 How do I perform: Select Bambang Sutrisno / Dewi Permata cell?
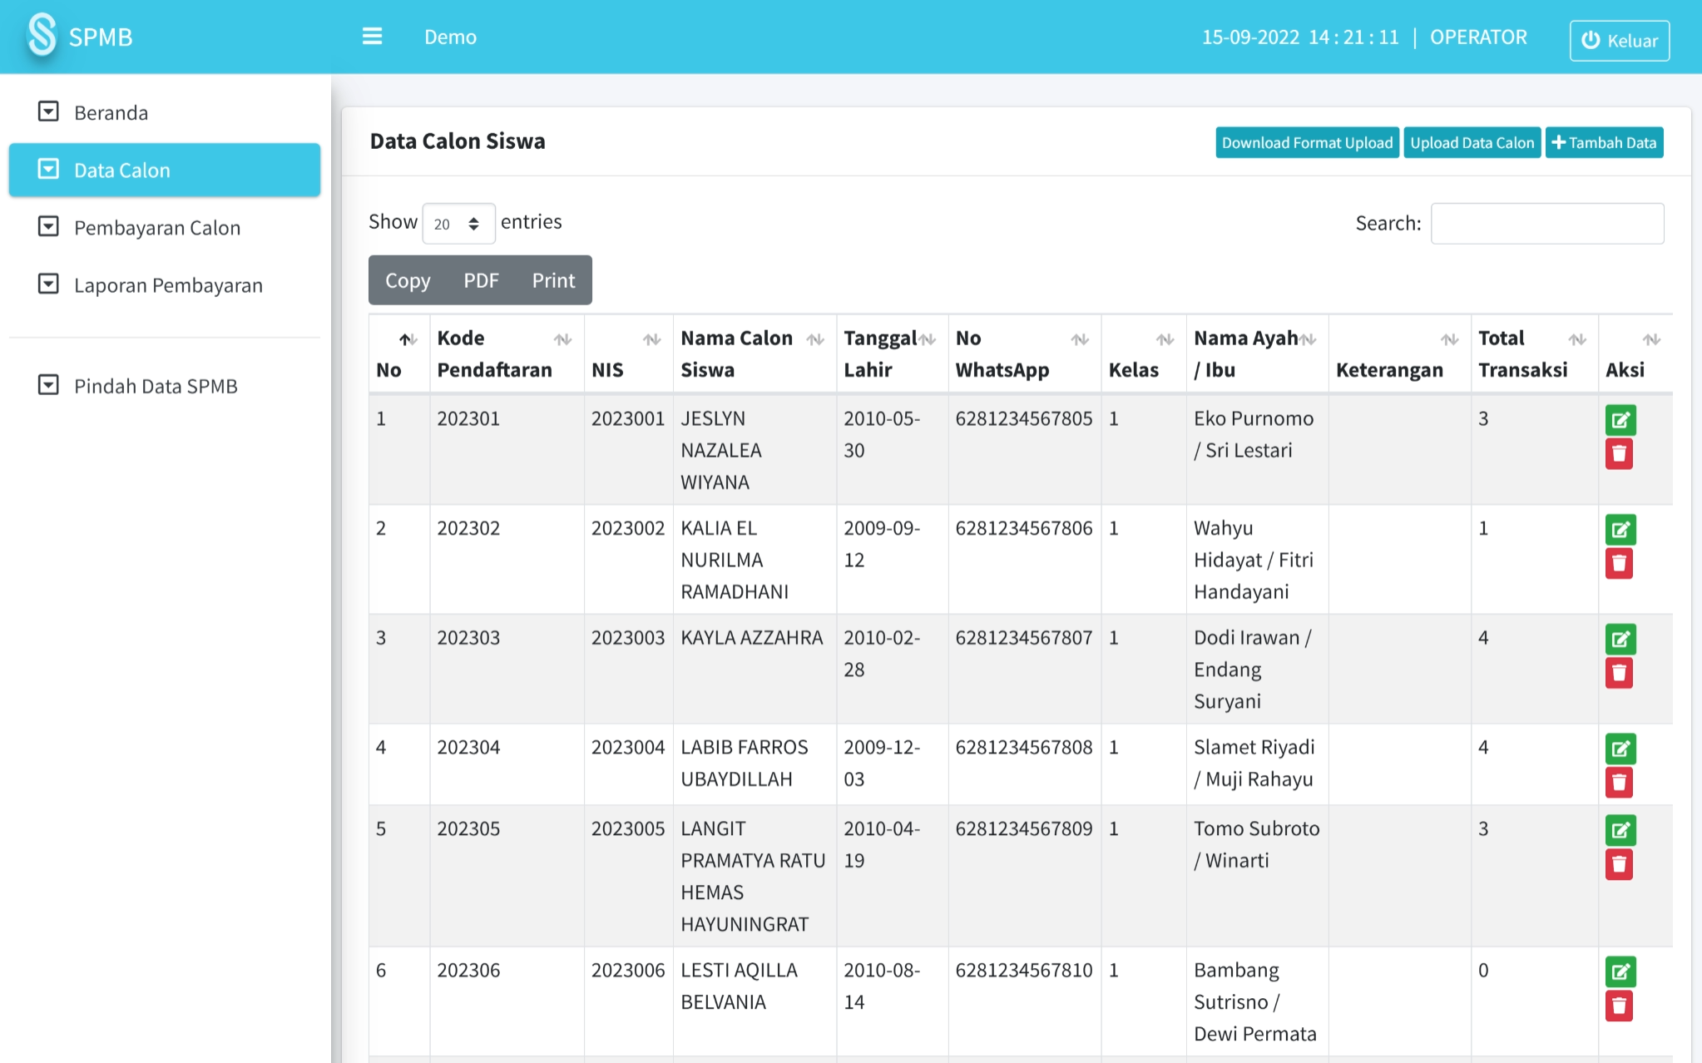tap(1257, 1002)
